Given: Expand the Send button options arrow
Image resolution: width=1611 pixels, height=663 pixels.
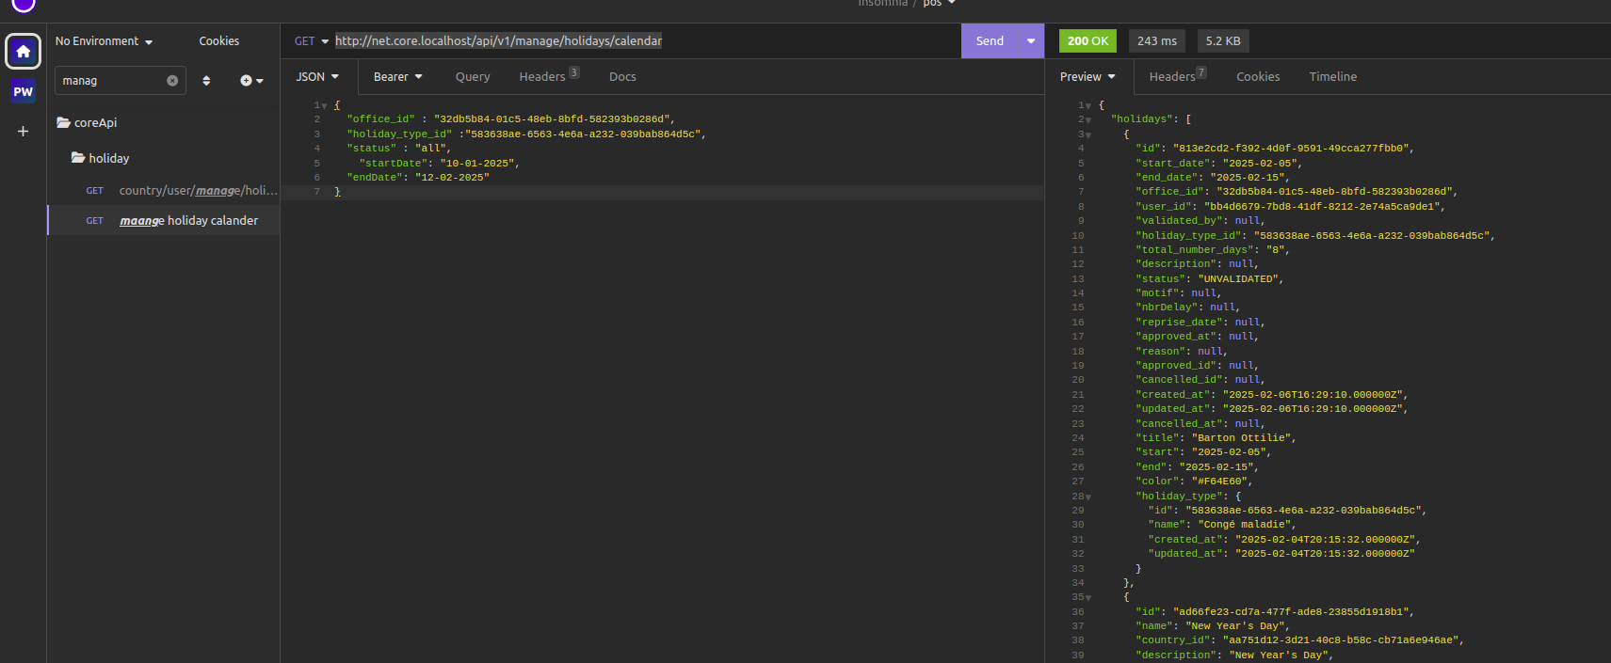Looking at the screenshot, I should tap(1031, 40).
